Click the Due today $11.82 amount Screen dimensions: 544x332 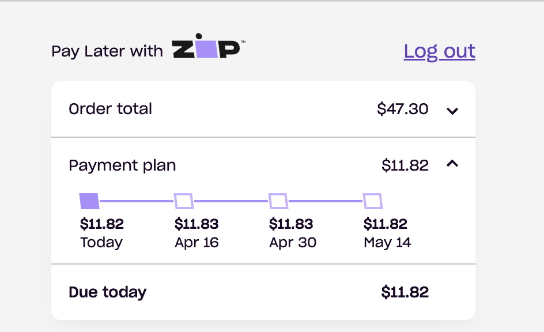coord(405,292)
